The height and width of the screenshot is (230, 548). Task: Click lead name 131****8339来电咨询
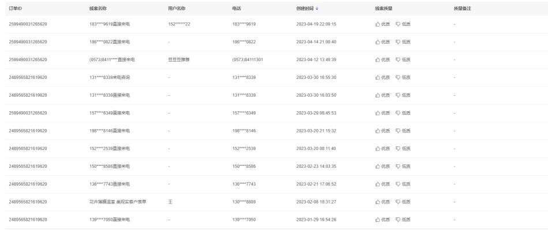point(110,77)
